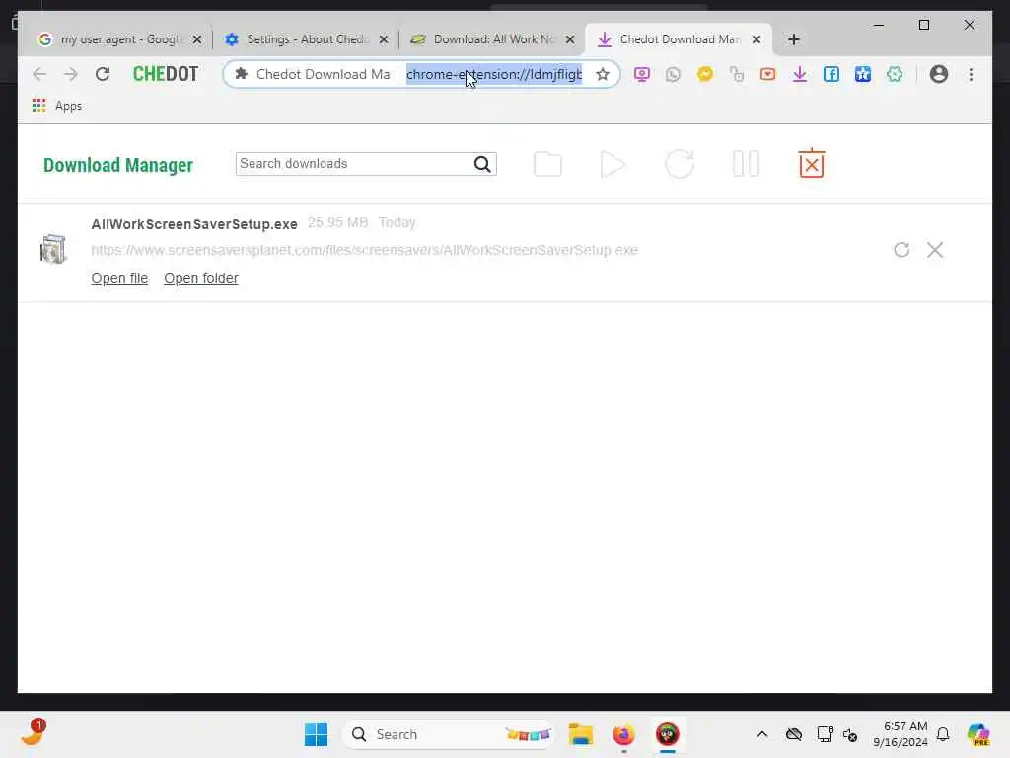
Task: Reload the current page
Action: (x=103, y=74)
